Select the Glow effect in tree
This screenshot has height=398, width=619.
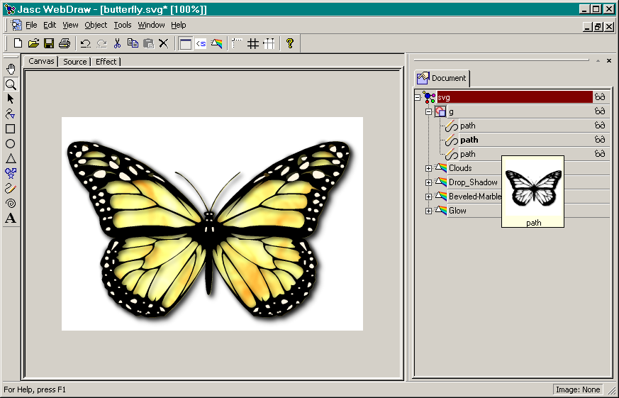point(457,211)
